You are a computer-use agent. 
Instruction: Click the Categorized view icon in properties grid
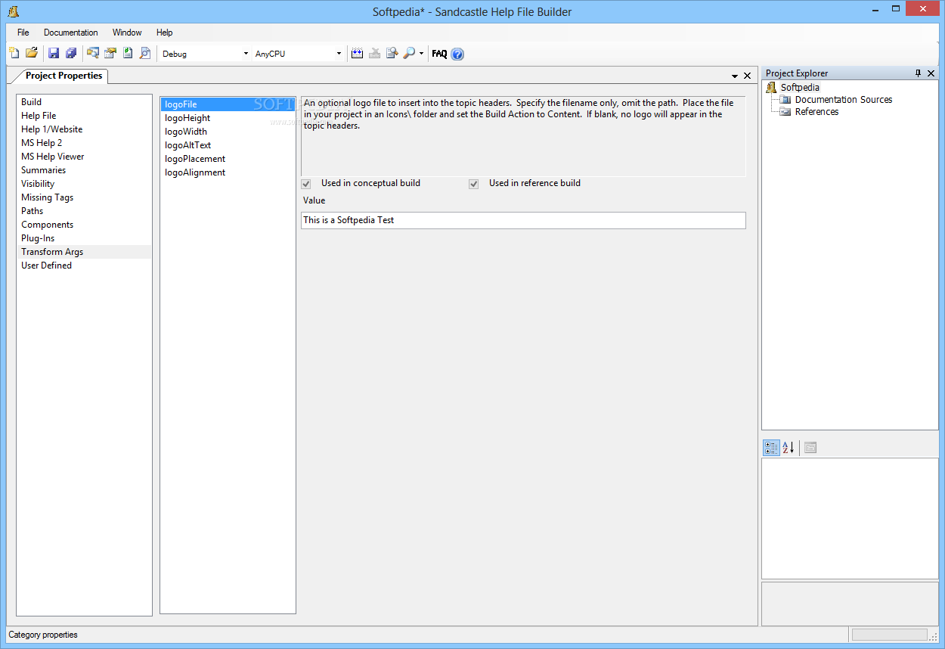771,448
